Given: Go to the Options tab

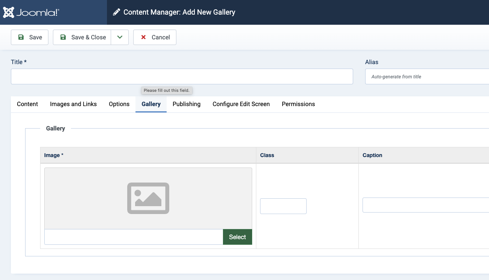Looking at the screenshot, I should tap(119, 104).
